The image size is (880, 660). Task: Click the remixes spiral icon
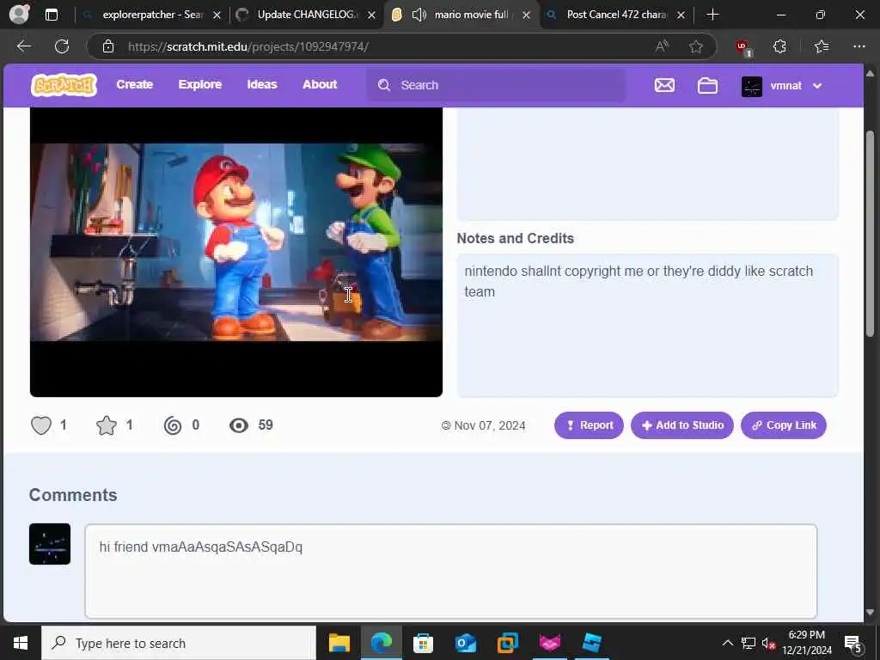pyautogui.click(x=172, y=425)
